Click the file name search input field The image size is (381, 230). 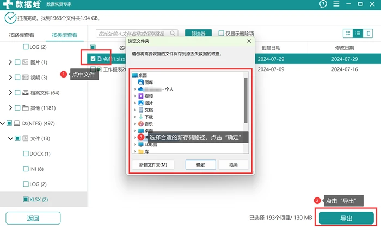coord(134,34)
